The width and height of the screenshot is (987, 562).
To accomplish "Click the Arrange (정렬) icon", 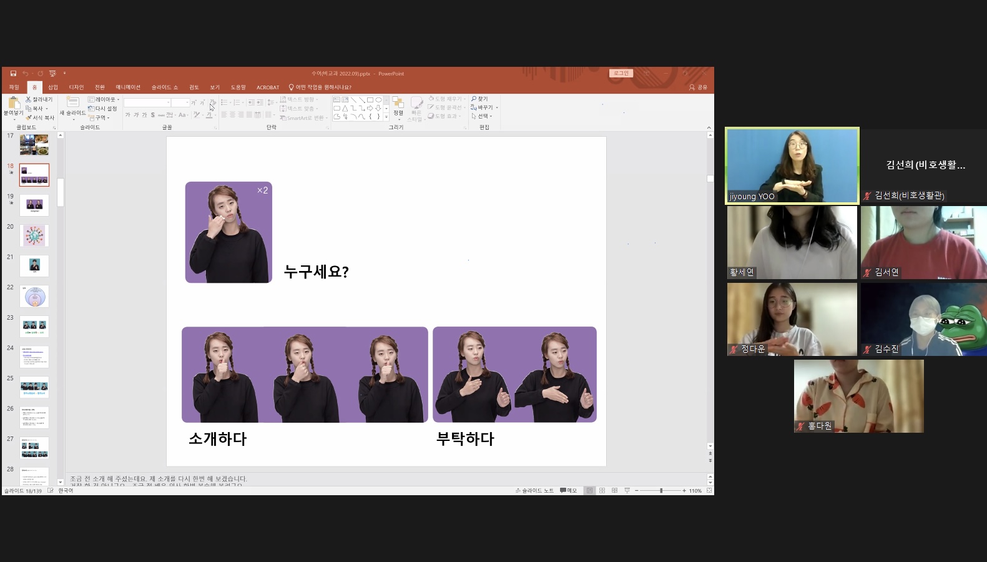I will pos(398,103).
